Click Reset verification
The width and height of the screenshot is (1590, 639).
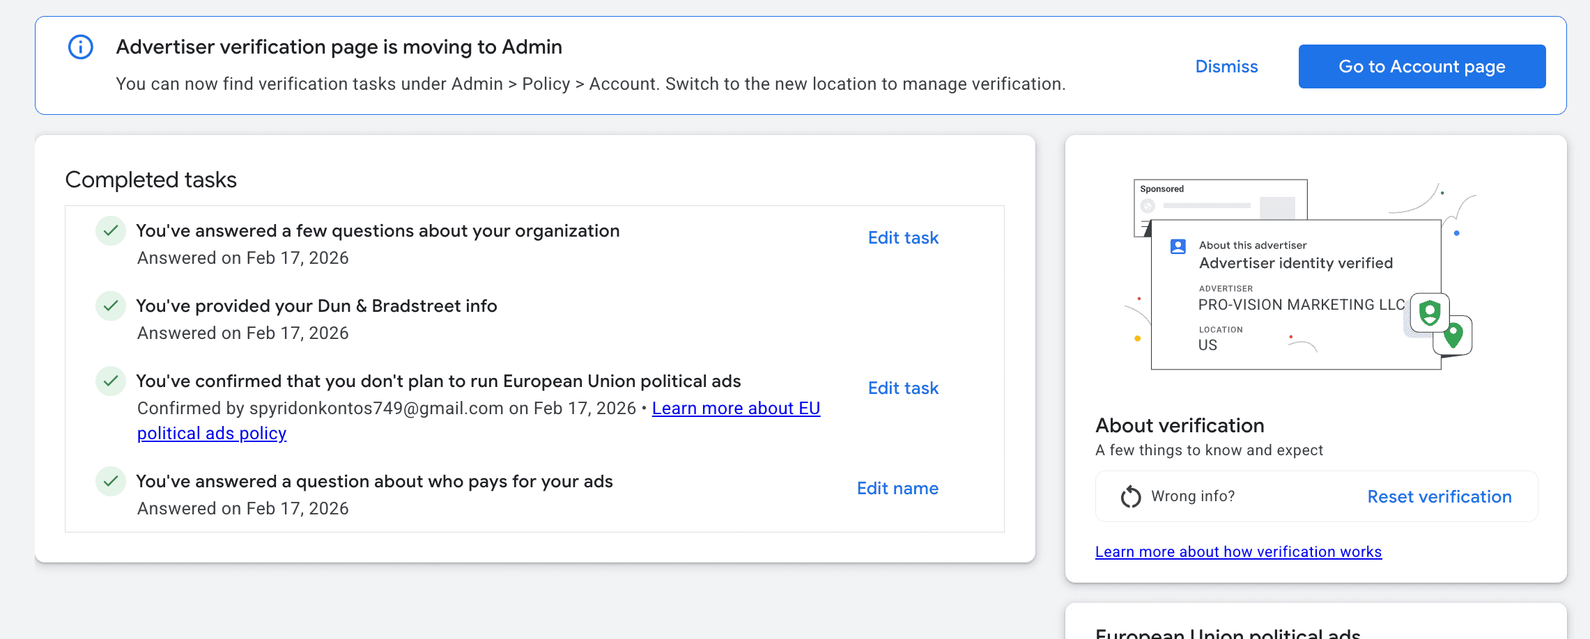[x=1439, y=497]
